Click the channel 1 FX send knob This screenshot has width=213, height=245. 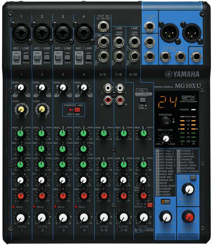pos(20,180)
